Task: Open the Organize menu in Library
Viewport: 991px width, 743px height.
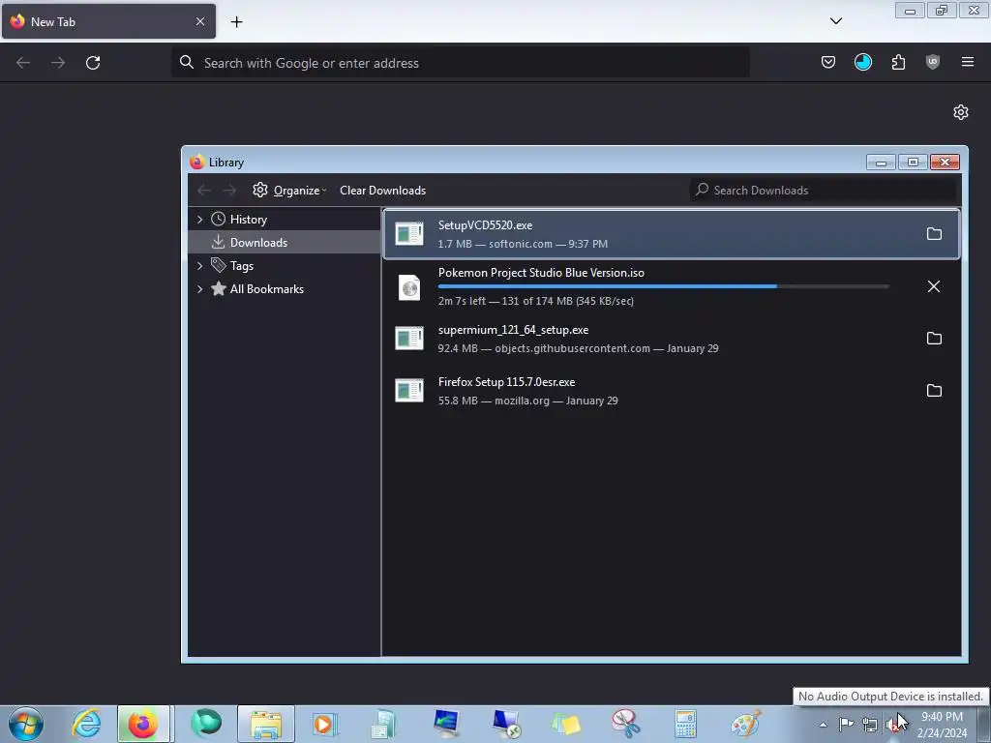Action: pyautogui.click(x=289, y=191)
